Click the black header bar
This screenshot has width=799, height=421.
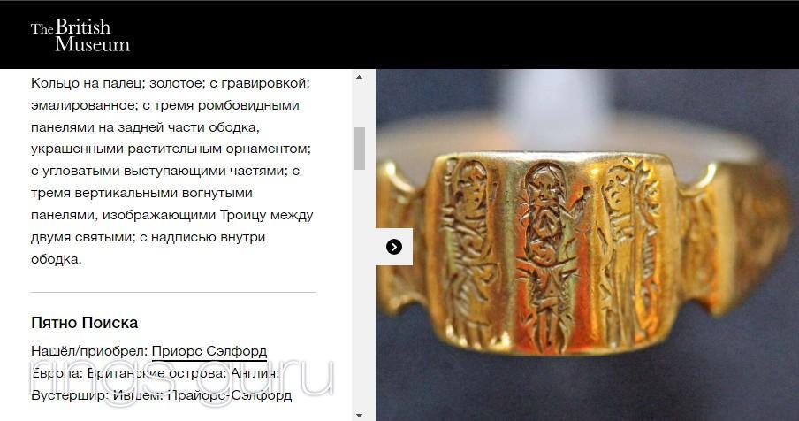(x=399, y=34)
